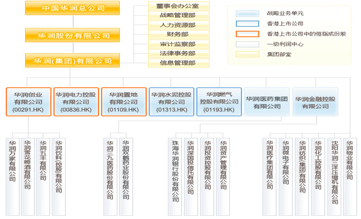
Task: Open the 人力资源部 department box
Action: pos(179,25)
